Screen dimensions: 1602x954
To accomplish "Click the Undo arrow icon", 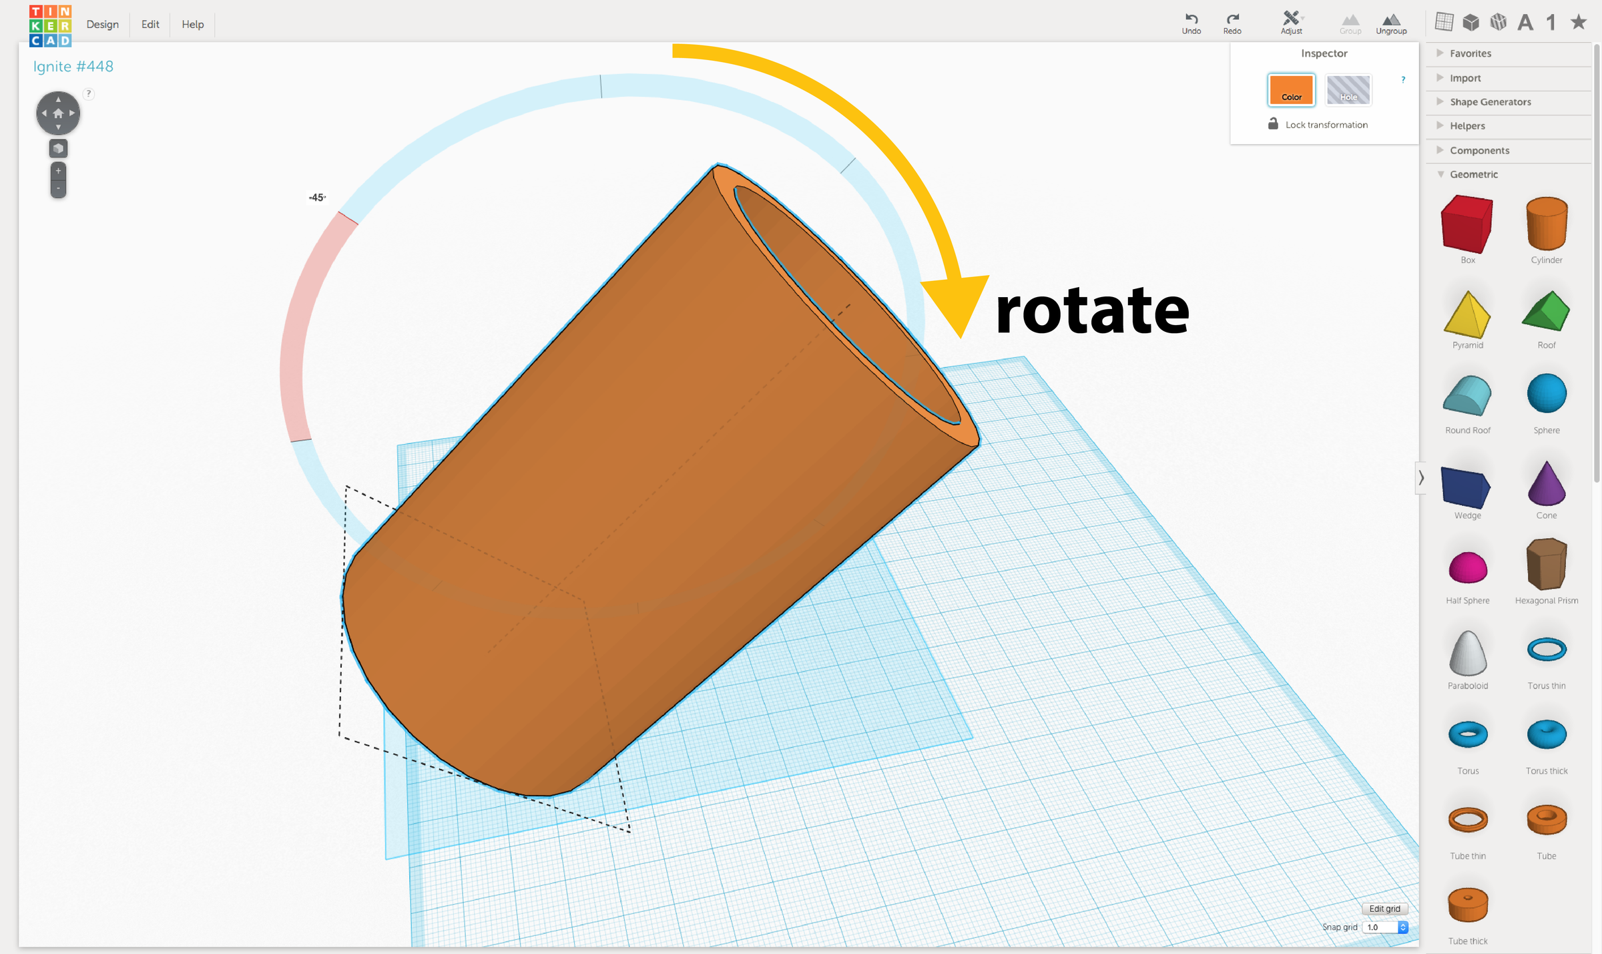I will (x=1191, y=19).
